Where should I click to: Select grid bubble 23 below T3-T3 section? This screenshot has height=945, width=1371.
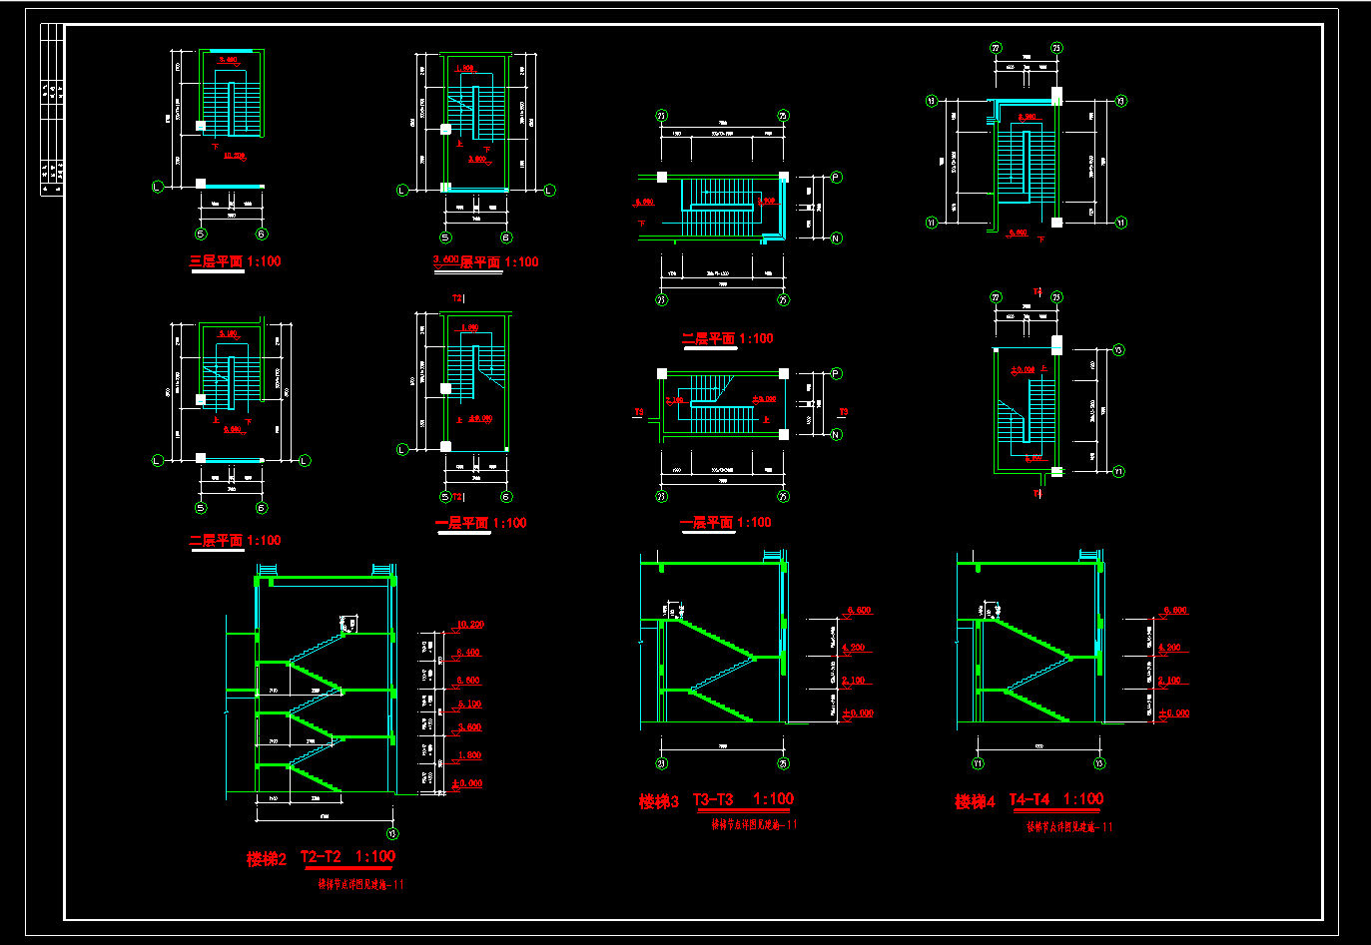tap(661, 763)
